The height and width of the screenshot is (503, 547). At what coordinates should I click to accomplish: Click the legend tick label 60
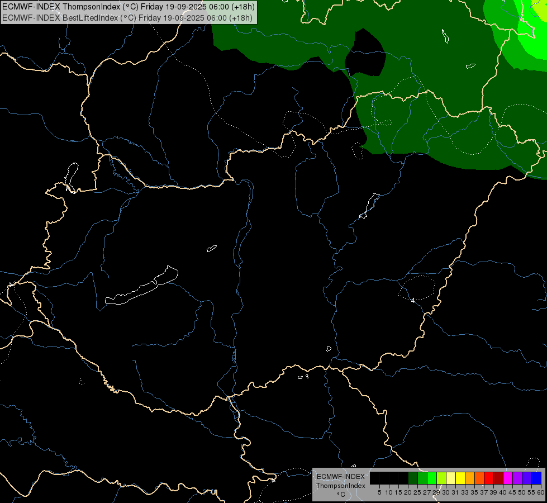pos(541,492)
